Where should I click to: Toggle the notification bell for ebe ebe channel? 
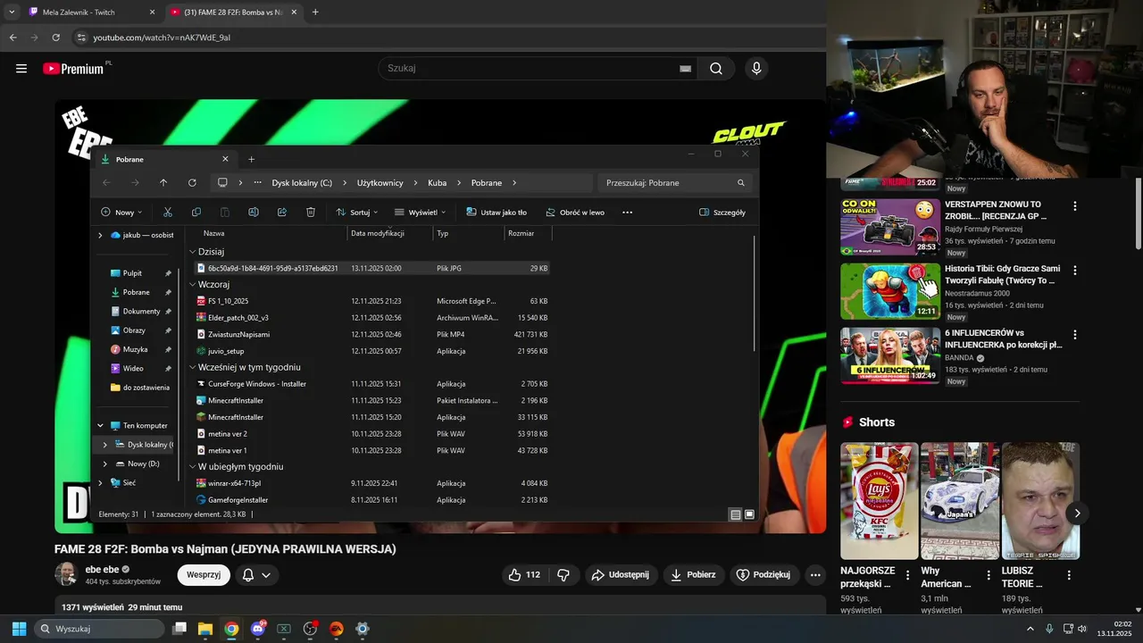click(x=256, y=575)
